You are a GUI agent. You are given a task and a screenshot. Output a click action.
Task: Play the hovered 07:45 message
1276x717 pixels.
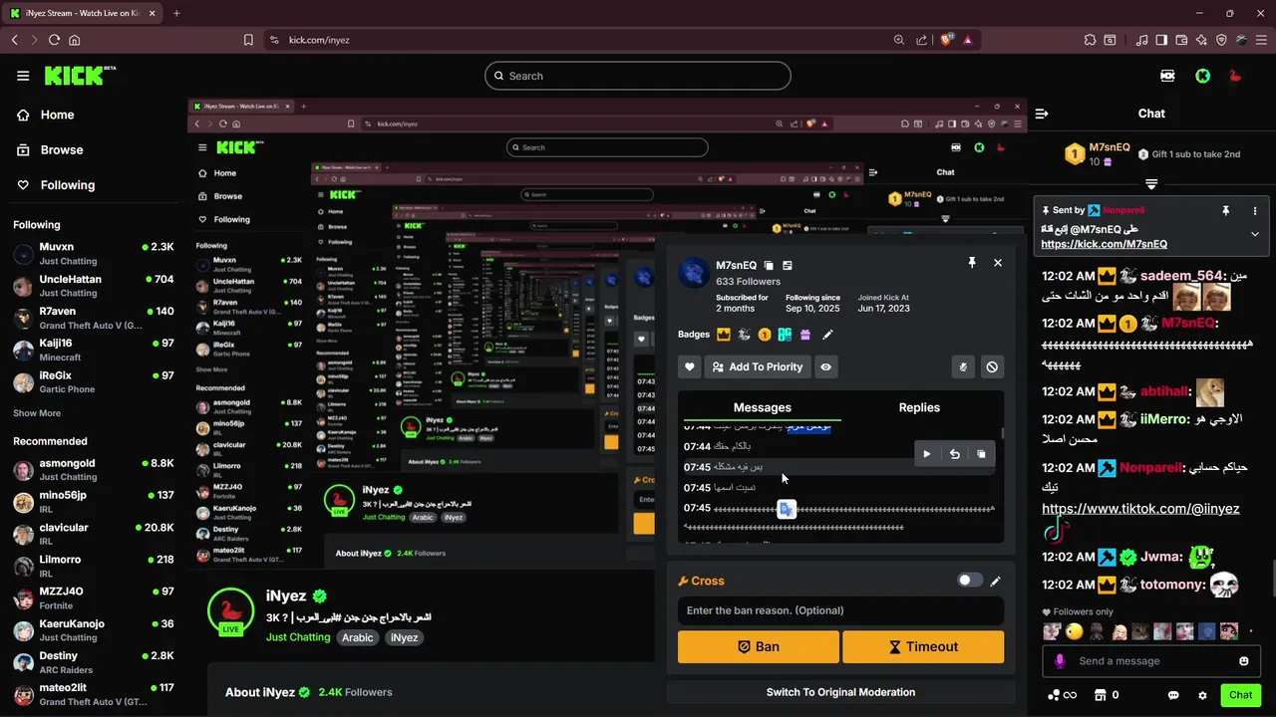click(x=927, y=454)
